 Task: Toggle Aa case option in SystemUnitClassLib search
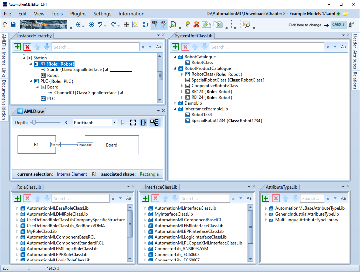343,47
